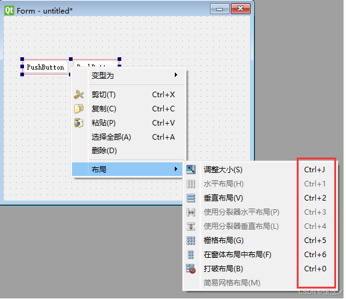
Task: Click the bottom-left selection handle
Action: 22,74
